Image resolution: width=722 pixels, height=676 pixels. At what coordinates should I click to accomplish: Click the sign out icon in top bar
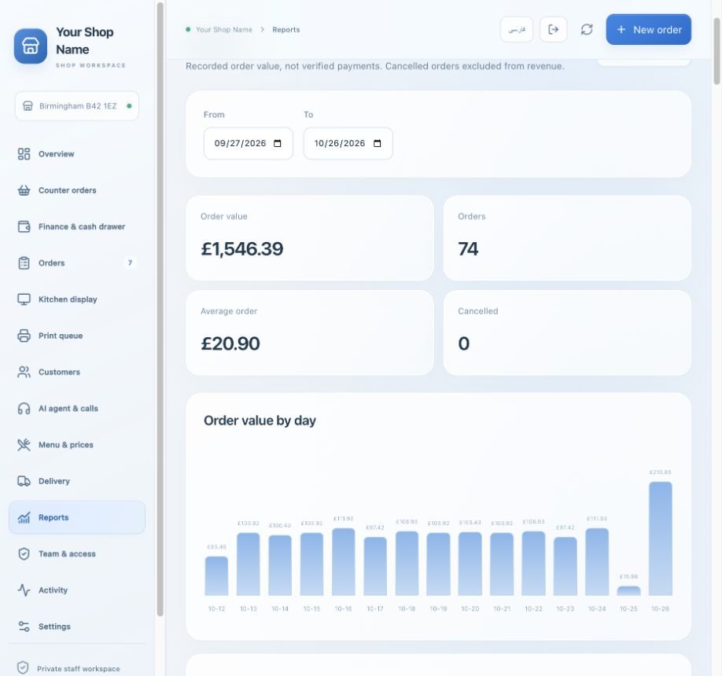click(553, 29)
